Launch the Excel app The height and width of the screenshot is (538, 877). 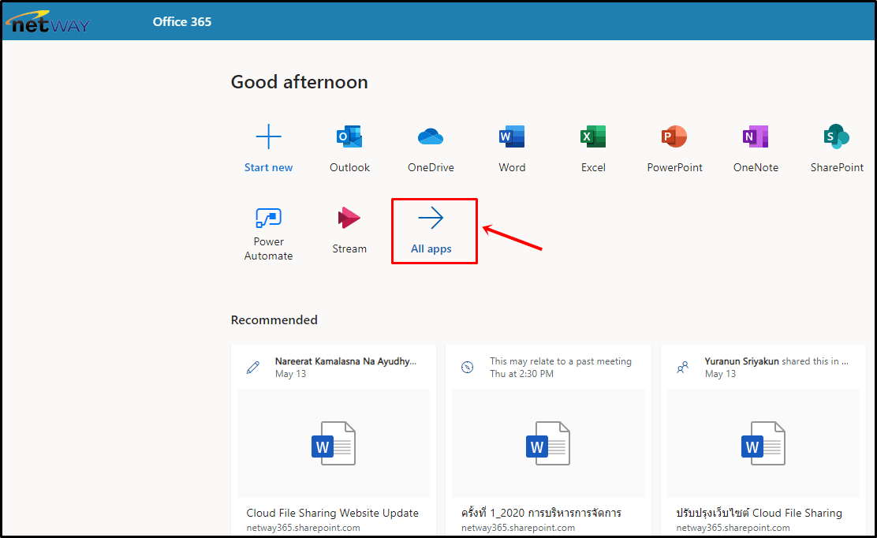click(x=593, y=138)
